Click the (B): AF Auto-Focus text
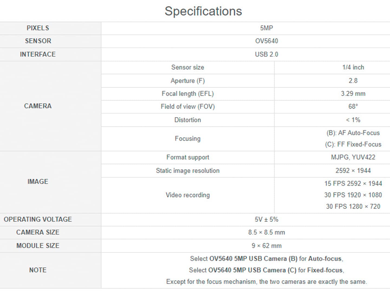This screenshot has width=390, height=293. point(353,133)
